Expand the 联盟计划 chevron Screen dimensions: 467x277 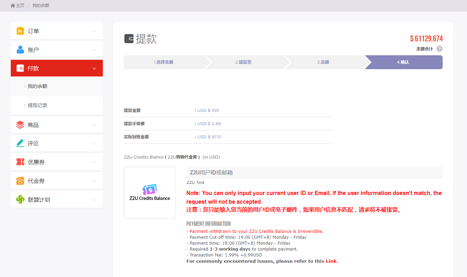[x=94, y=199]
